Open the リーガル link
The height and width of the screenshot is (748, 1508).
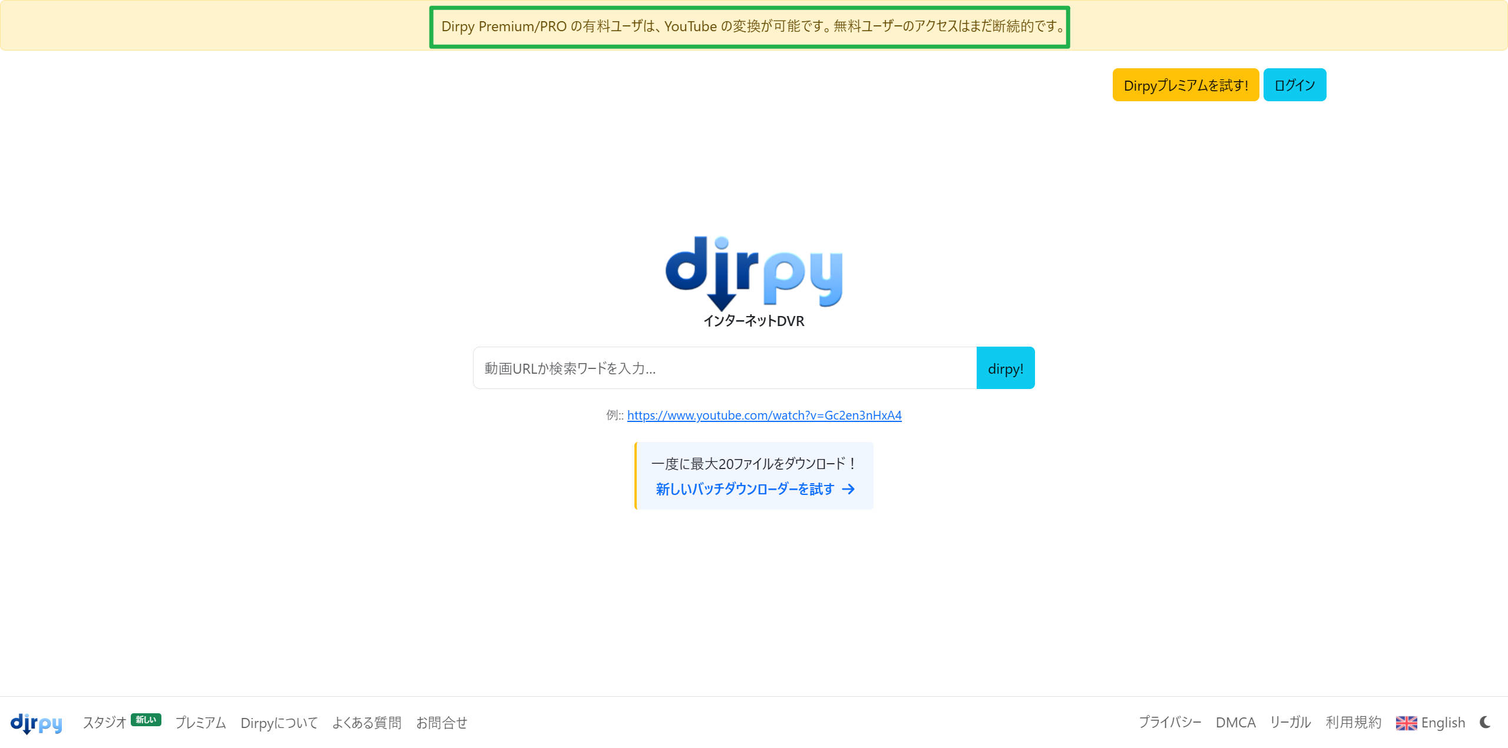(1290, 722)
